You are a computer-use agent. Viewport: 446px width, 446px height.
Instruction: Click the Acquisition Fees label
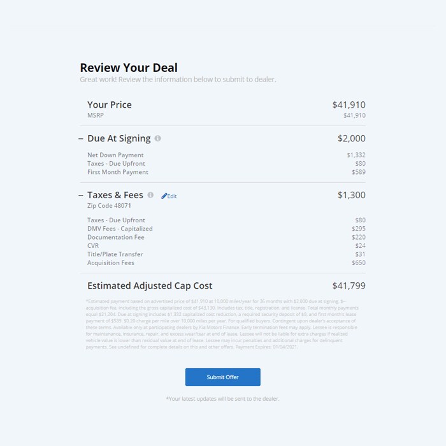click(111, 263)
